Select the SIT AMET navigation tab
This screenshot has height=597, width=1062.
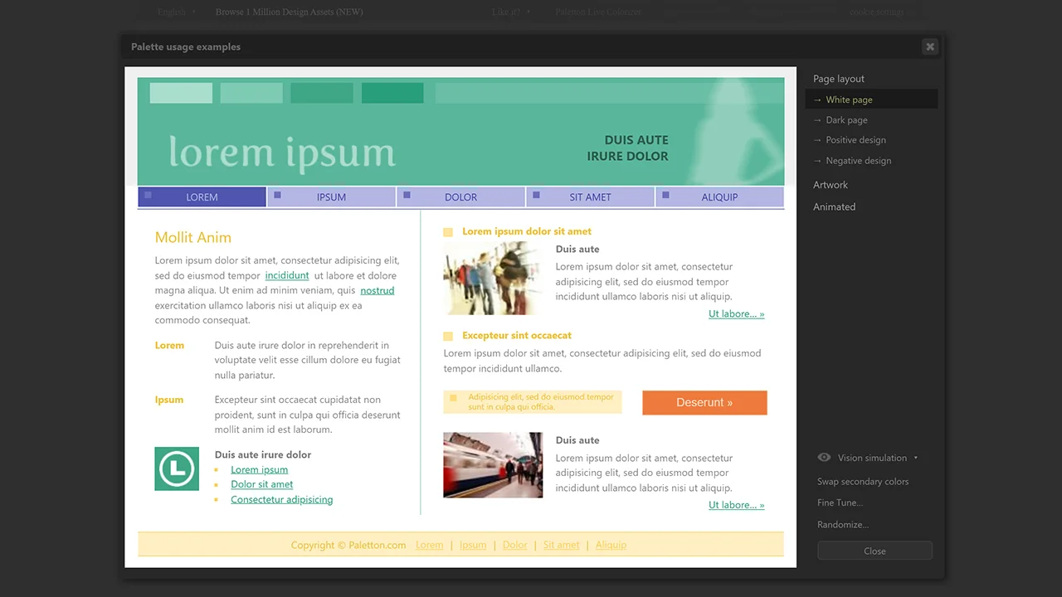pyautogui.click(x=590, y=197)
